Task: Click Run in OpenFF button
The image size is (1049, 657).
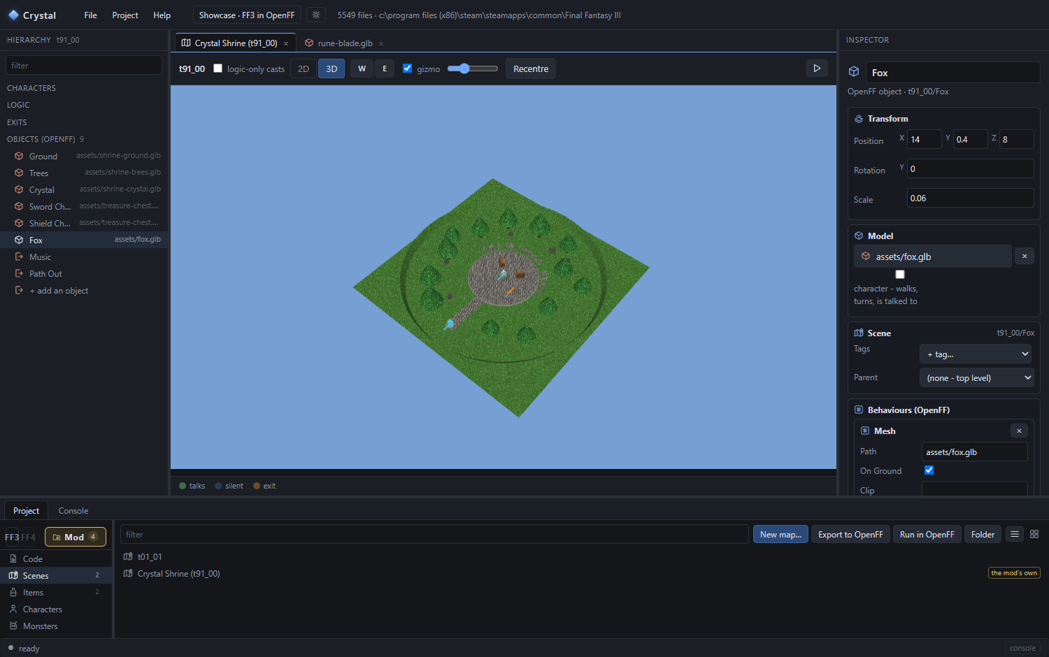Action: [927, 534]
